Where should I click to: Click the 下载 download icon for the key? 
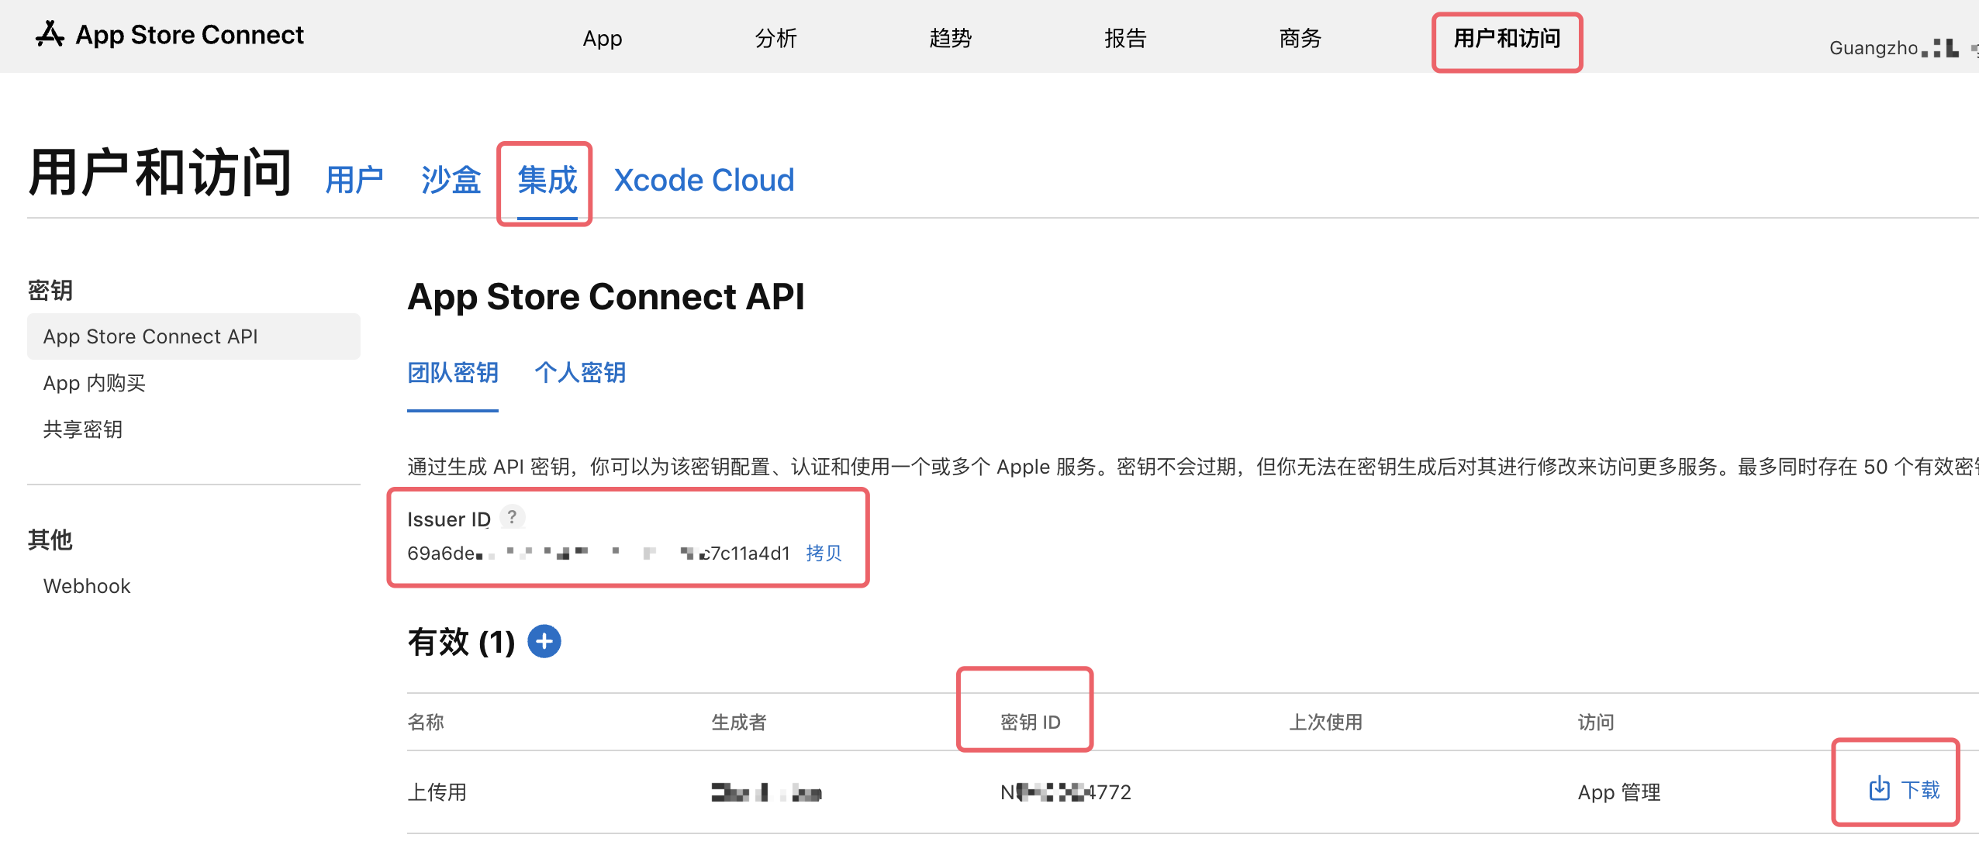pos(1879,789)
